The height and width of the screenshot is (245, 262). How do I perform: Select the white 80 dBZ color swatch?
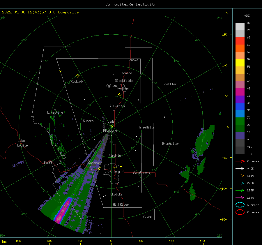[240, 26]
